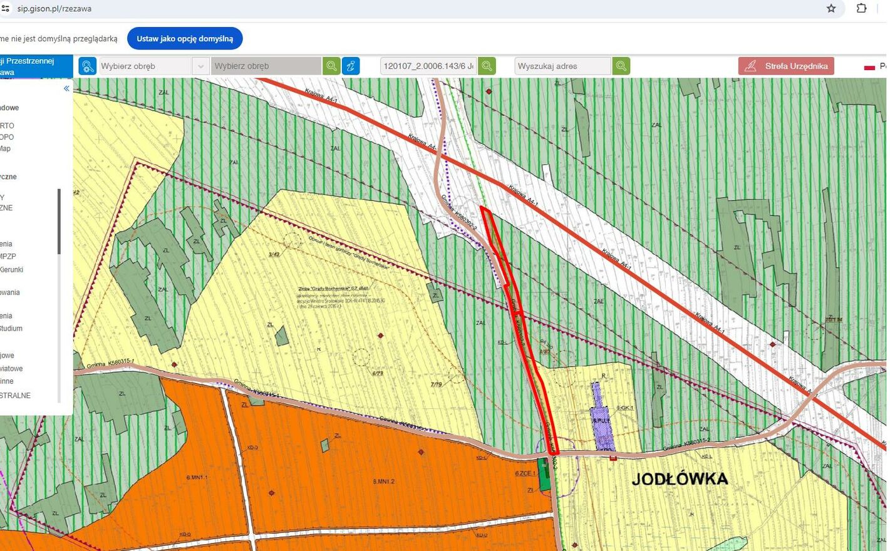Click the Polish flag language icon

[x=869, y=66]
